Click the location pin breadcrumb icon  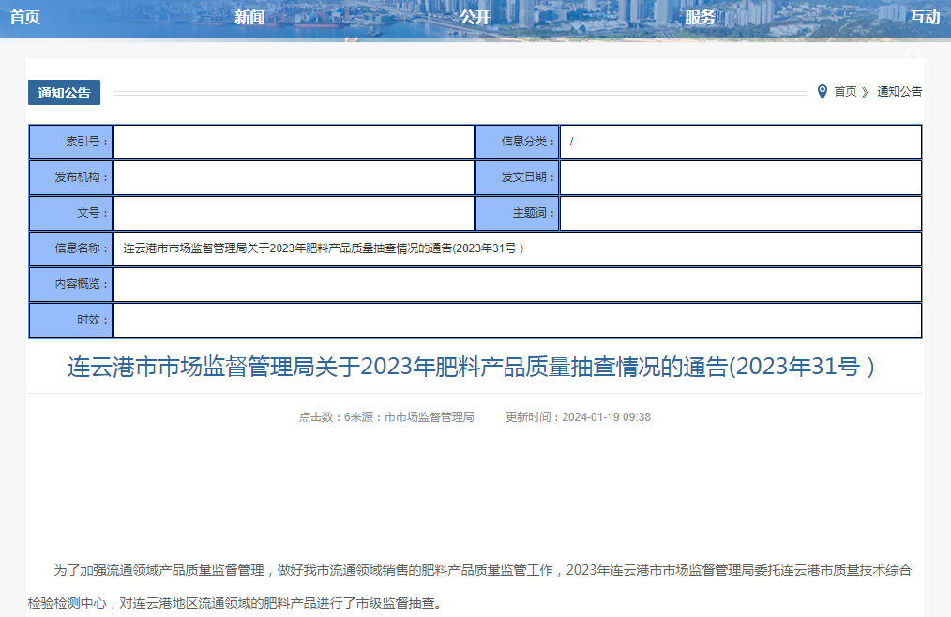click(x=822, y=92)
